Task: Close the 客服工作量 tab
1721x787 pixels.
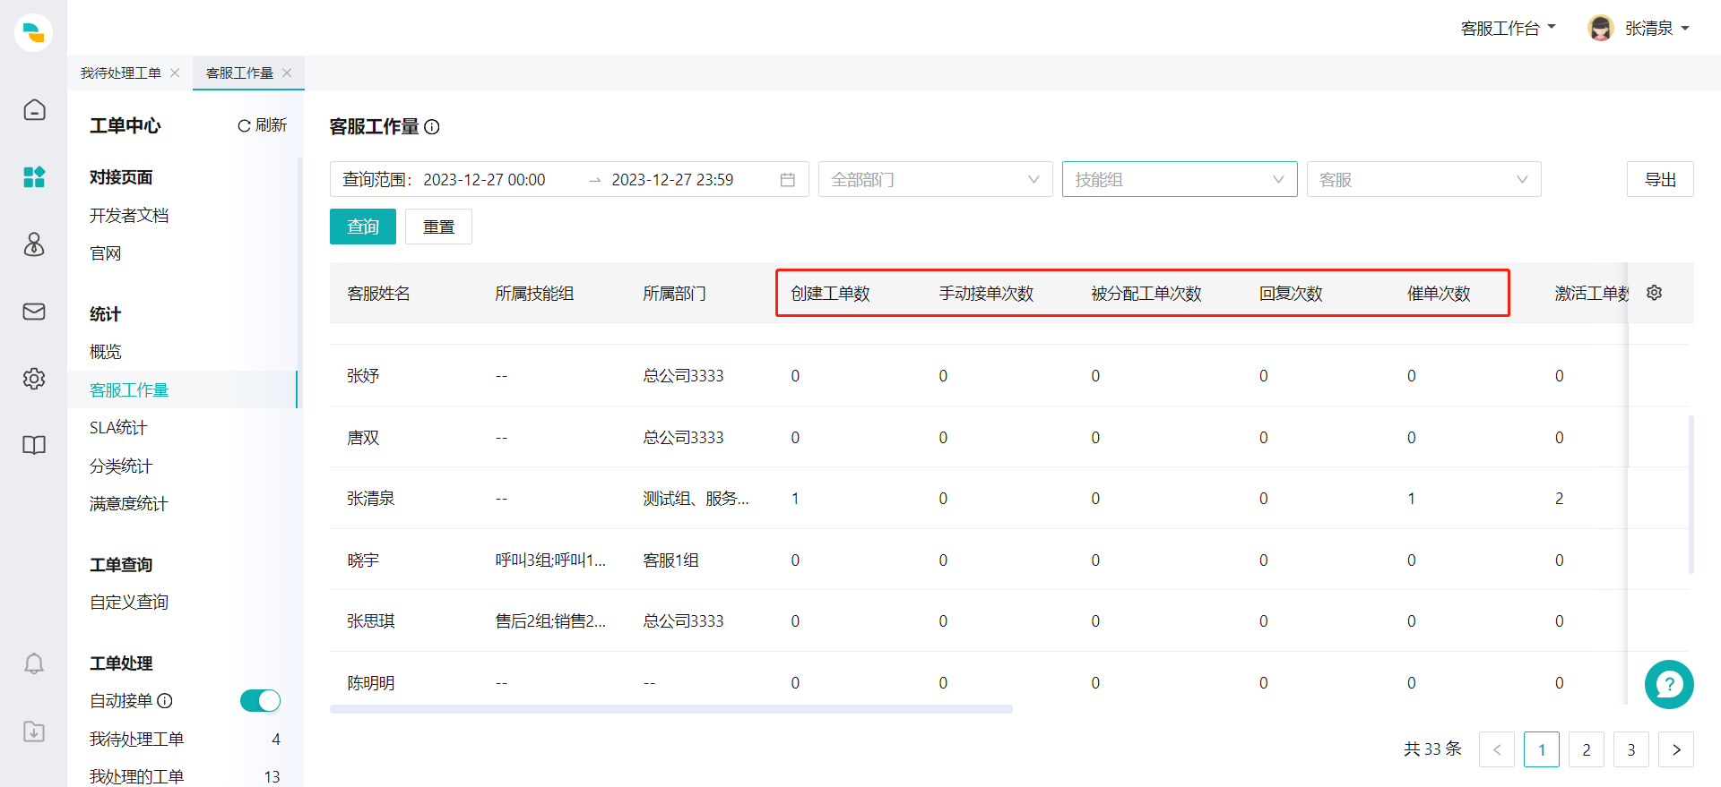Action: (x=287, y=73)
